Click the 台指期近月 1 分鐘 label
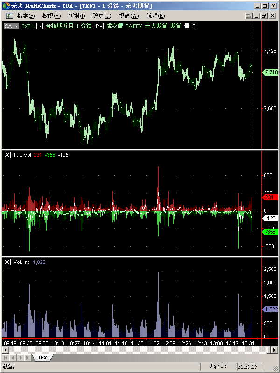The width and height of the screenshot is (280, 373). coord(69,26)
